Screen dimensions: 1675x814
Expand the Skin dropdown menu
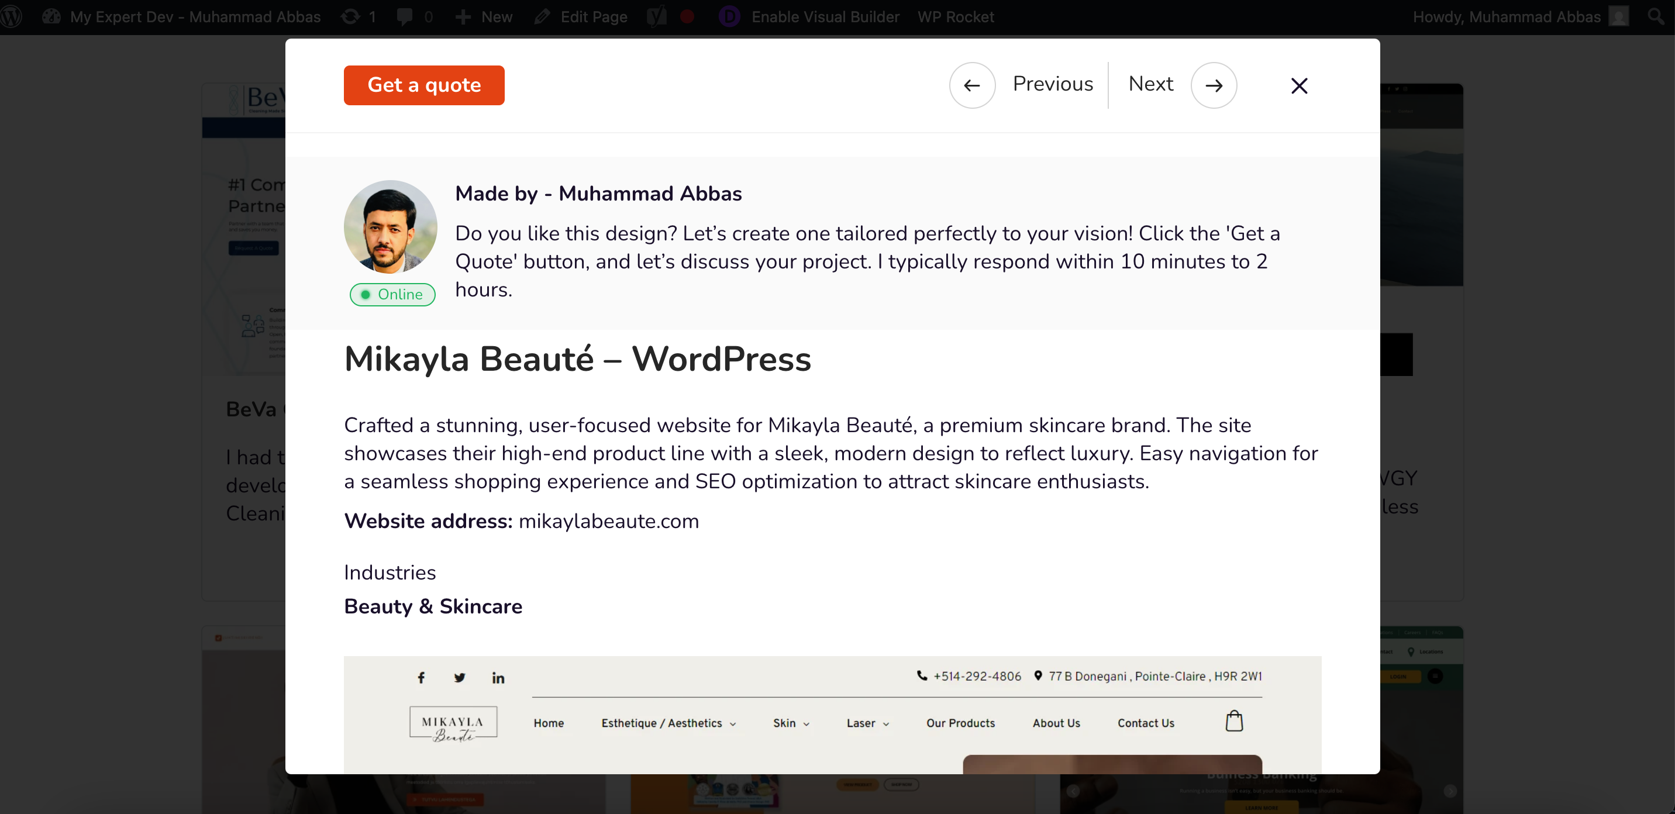[x=791, y=723]
